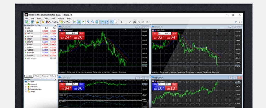Toggle the chart shift icon
The height and width of the screenshot is (108, 266).
coord(107,22)
